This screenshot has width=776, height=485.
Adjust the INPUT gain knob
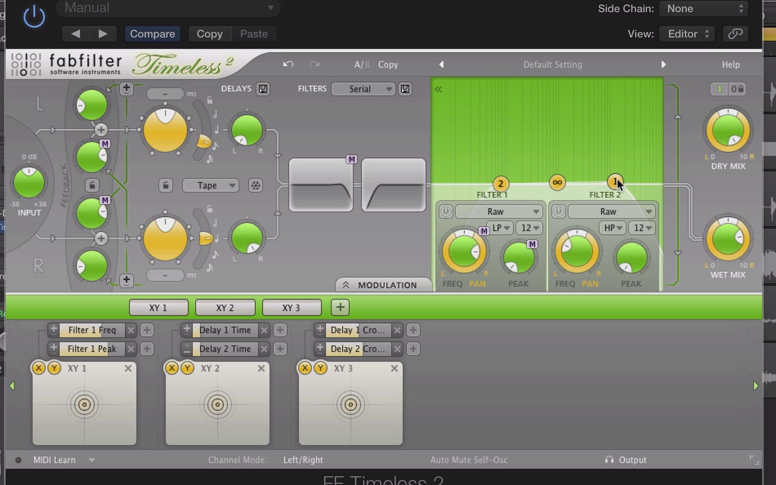pyautogui.click(x=29, y=182)
